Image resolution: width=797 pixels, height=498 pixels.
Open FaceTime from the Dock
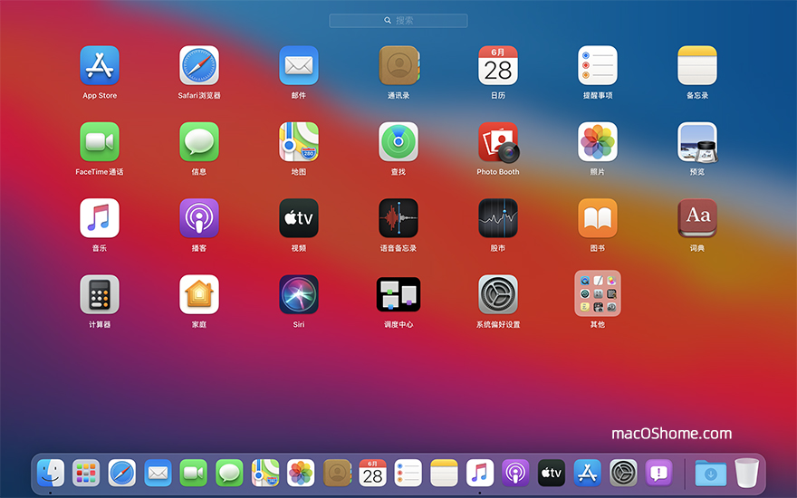click(194, 473)
